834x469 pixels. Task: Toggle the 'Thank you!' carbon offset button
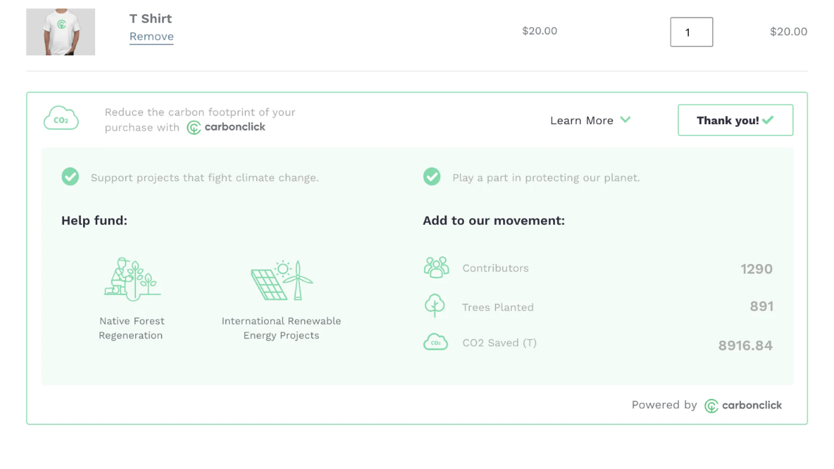click(x=735, y=120)
